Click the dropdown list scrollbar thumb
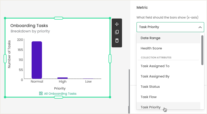This screenshot has width=207, height=114. 202,50
